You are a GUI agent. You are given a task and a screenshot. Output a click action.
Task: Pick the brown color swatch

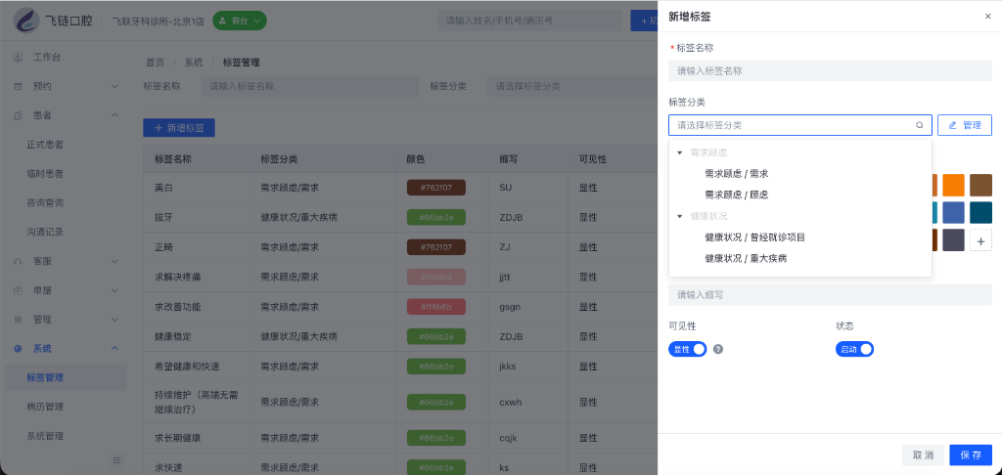click(x=980, y=185)
